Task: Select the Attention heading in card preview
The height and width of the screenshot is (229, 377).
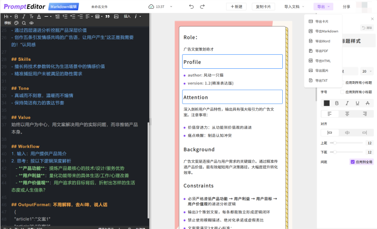Action: point(232,97)
